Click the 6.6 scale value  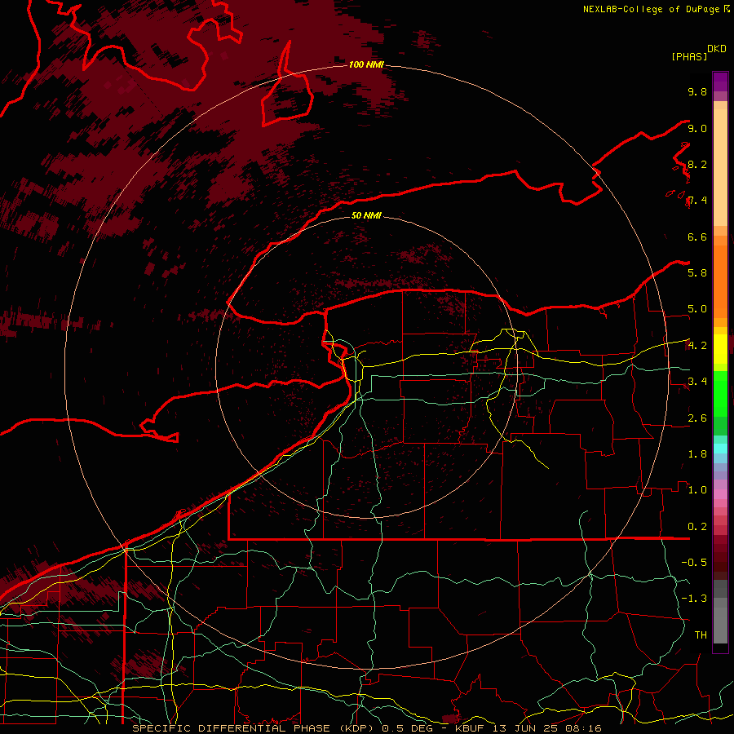tap(697, 237)
